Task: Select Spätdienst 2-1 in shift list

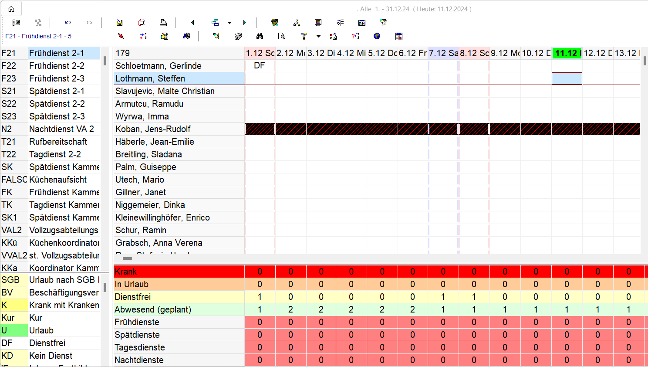Action: click(57, 91)
